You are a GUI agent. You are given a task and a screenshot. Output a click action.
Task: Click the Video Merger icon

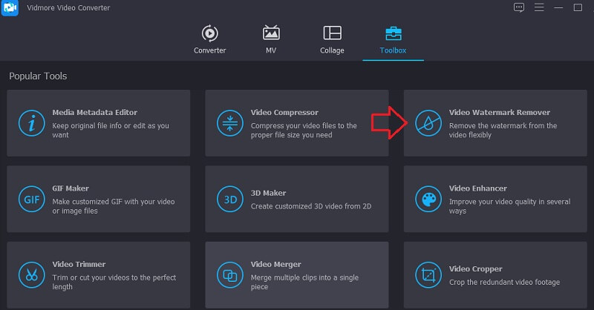pos(229,274)
